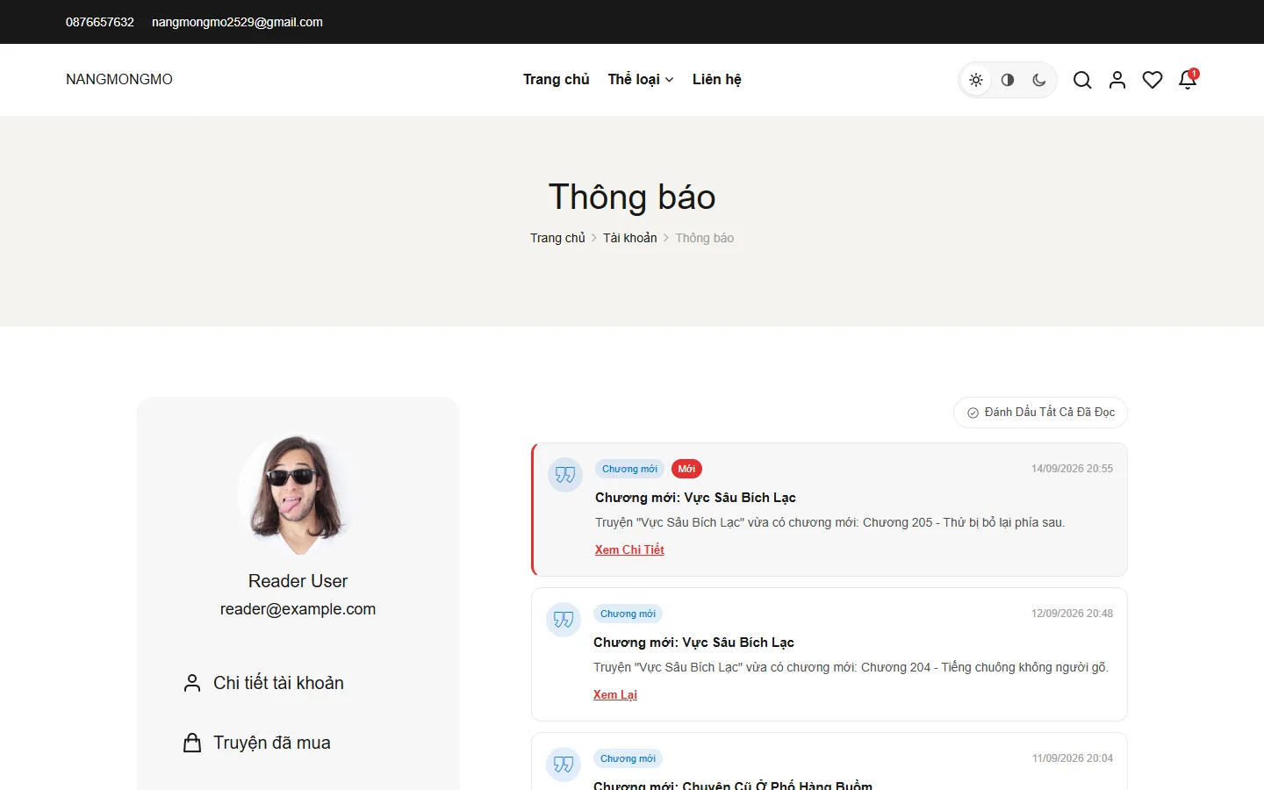This screenshot has width=1264, height=790.
Task: Switch to dark theme moon icon
Action: 1039,80
